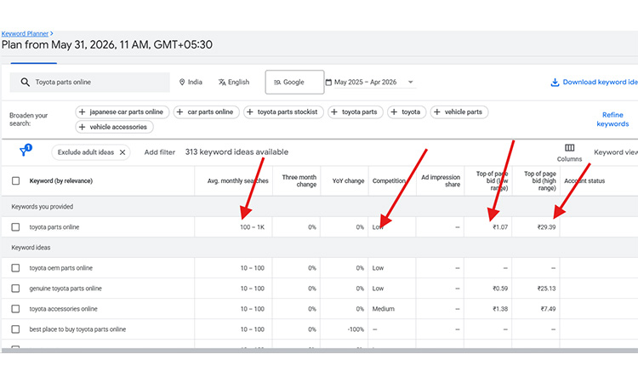Toggle the select-all keywords header checkbox
Image resolution: width=638 pixels, height=383 pixels.
tap(15, 180)
